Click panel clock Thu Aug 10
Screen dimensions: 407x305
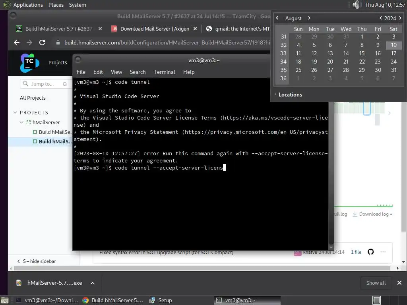(385, 5)
